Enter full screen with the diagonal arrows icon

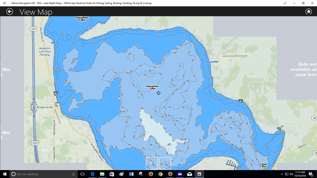(285, 3)
